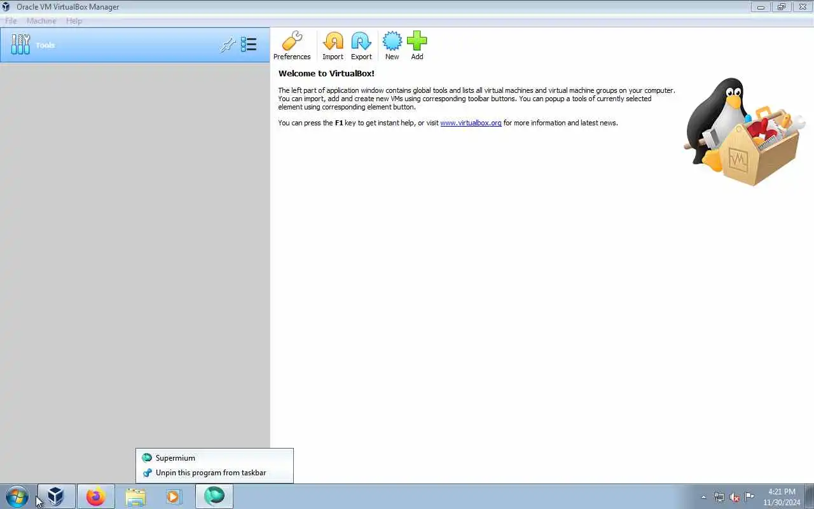The width and height of the screenshot is (814, 509).
Task: Open the Windows Start button
Action: (x=17, y=496)
